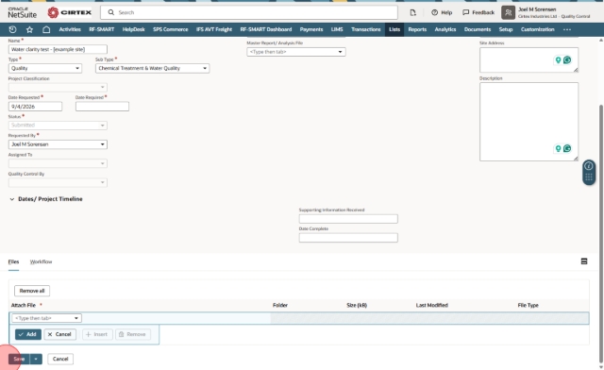Image resolution: width=604 pixels, height=370 pixels.
Task: Open the Documents menu
Action: [x=478, y=29]
